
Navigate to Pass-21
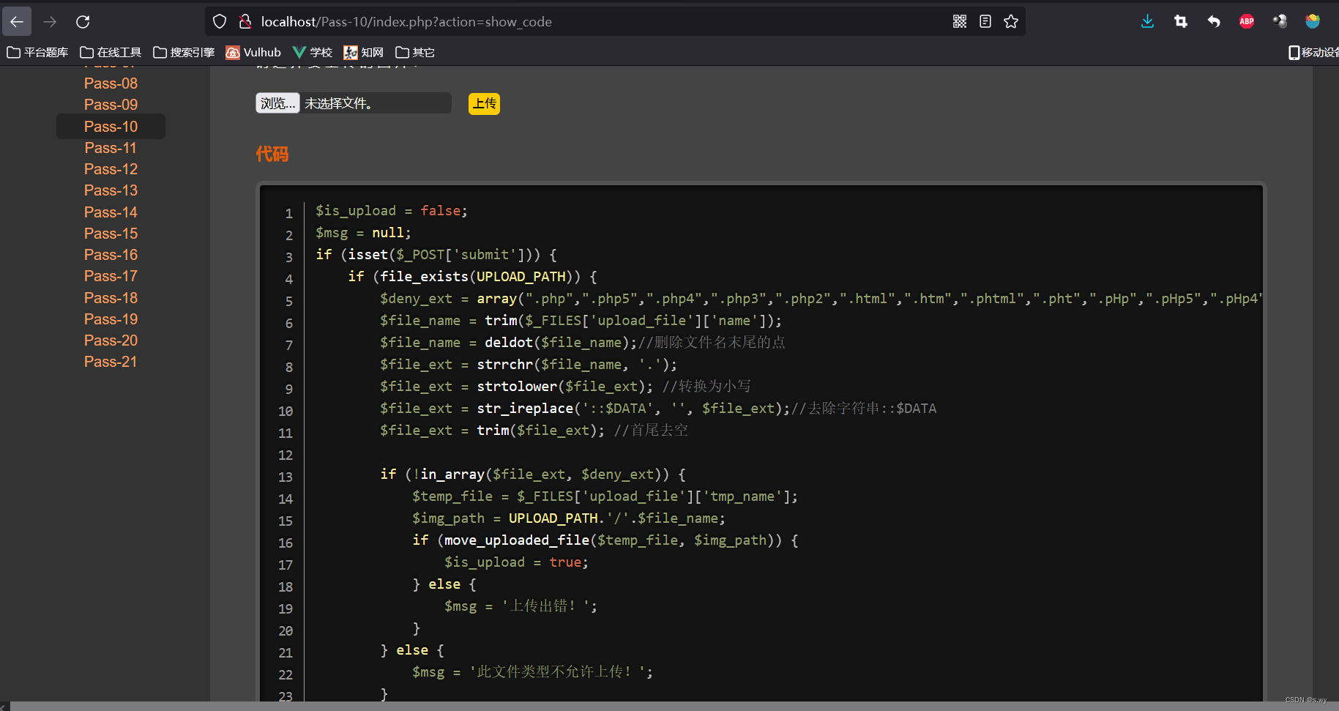tap(111, 362)
